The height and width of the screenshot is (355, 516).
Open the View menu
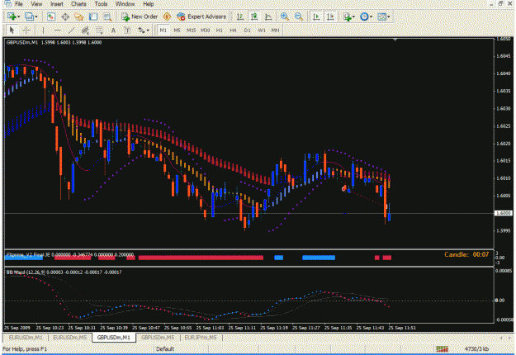coord(36,4)
